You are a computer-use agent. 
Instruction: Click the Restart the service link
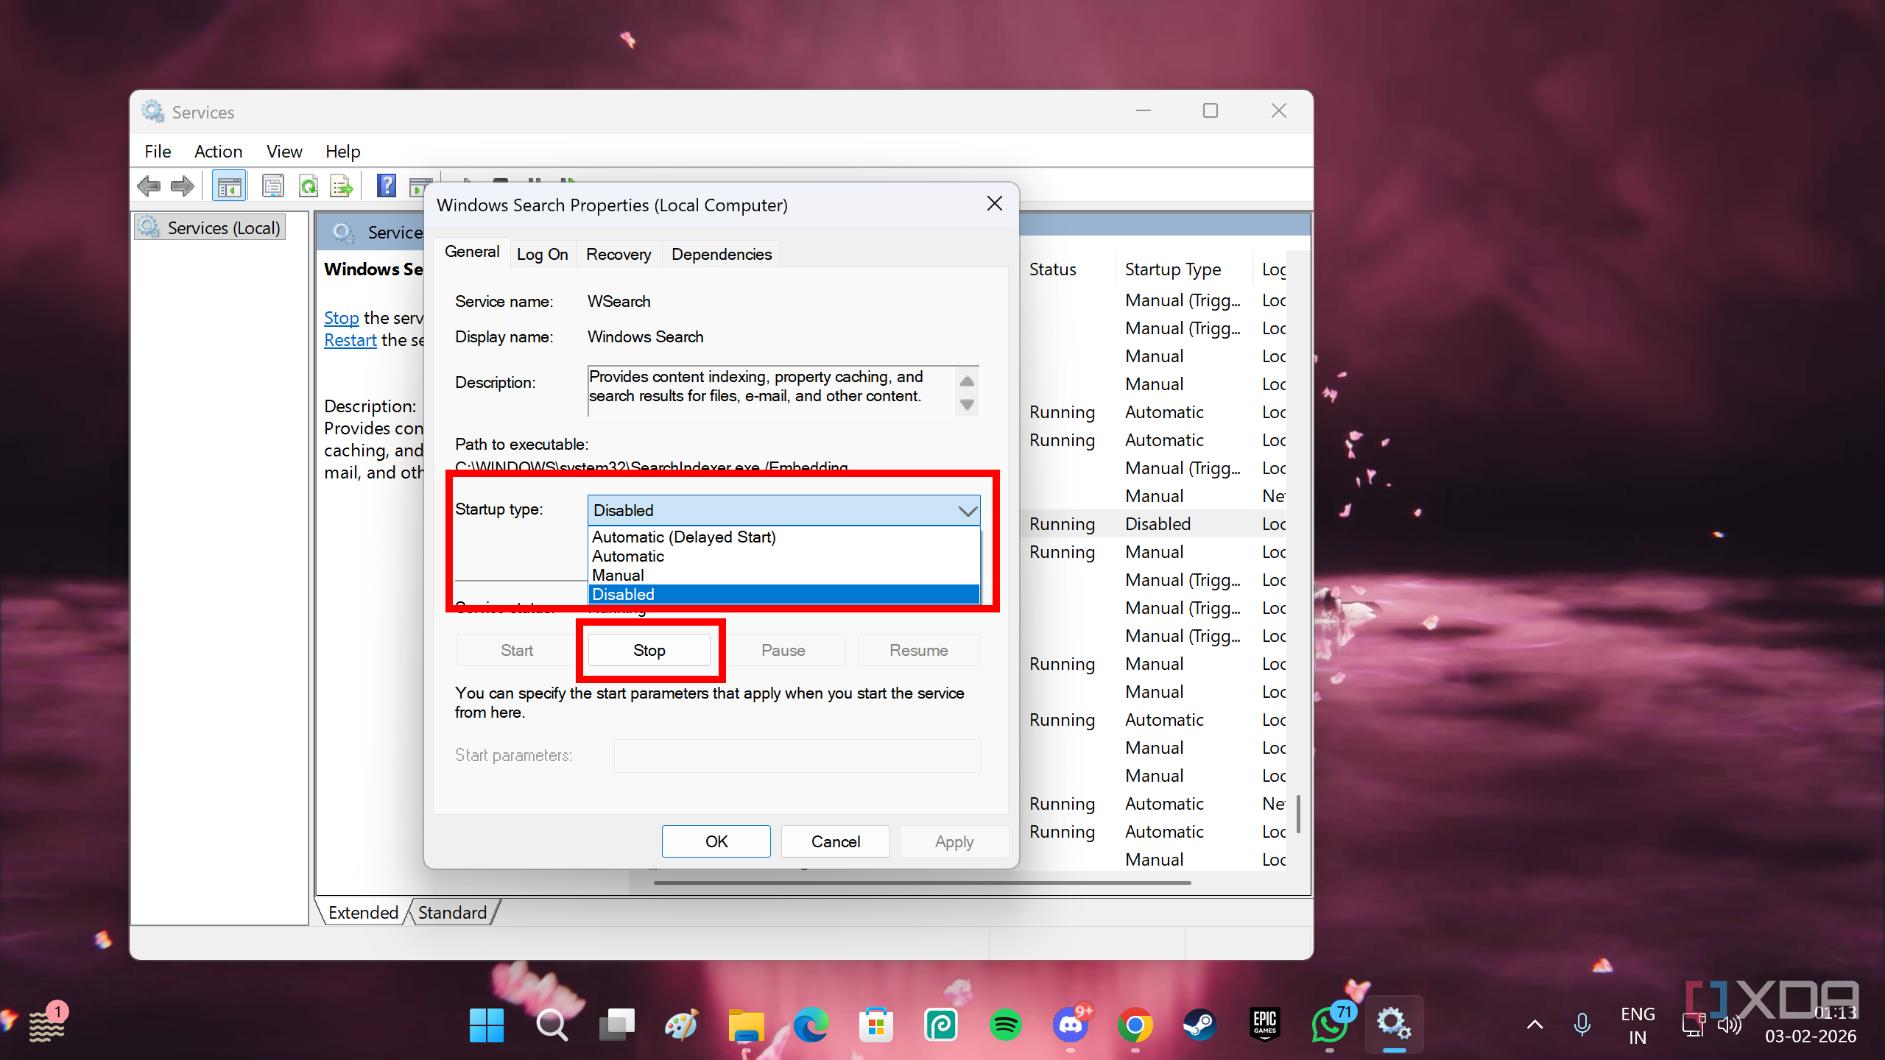click(350, 340)
